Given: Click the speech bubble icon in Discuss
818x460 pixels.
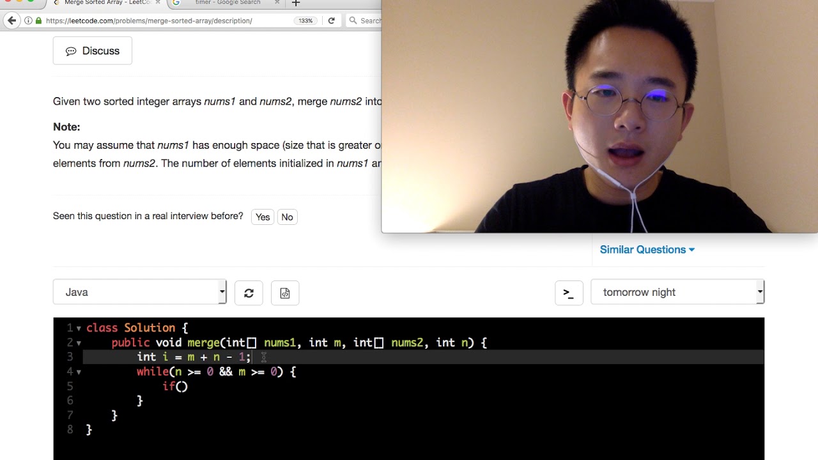Looking at the screenshot, I should point(71,51).
